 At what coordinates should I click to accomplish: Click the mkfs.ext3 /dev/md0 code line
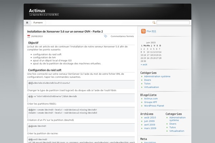point(38,139)
